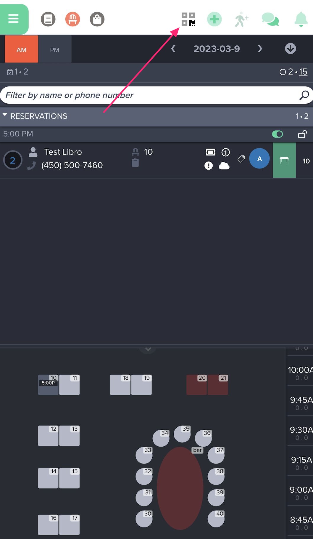This screenshot has height=539, width=313.
Task: Go to next day arrow
Action: [260, 49]
